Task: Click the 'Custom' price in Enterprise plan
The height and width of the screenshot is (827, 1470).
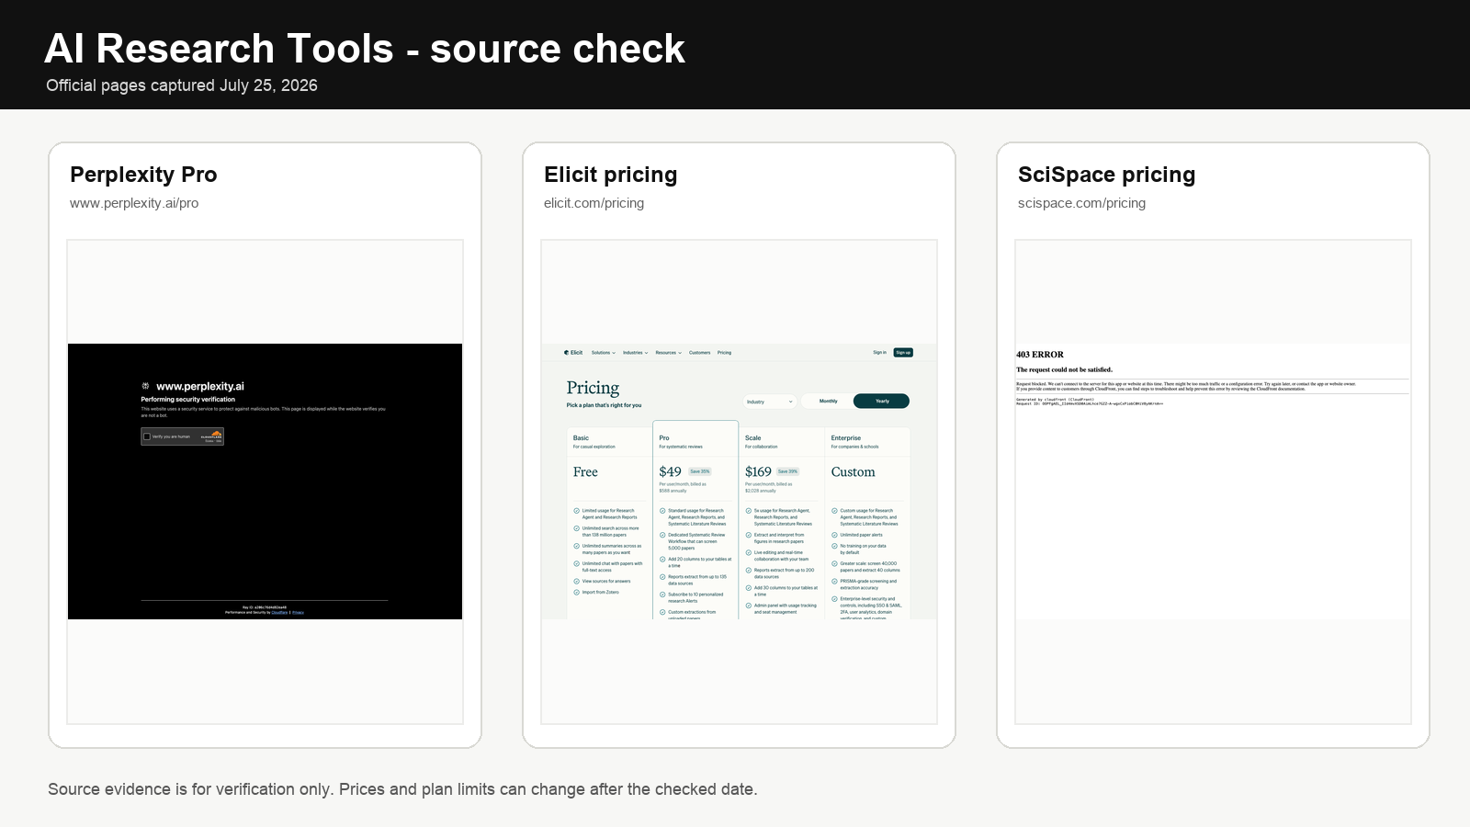Action: pos(854,471)
